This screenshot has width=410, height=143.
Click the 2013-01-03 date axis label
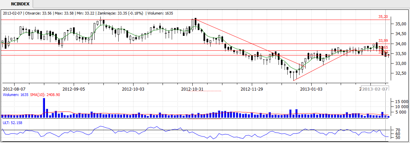click(x=311, y=89)
